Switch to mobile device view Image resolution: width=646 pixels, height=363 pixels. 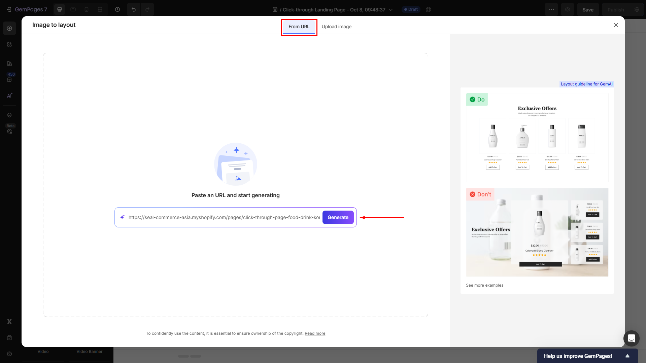pos(87,9)
